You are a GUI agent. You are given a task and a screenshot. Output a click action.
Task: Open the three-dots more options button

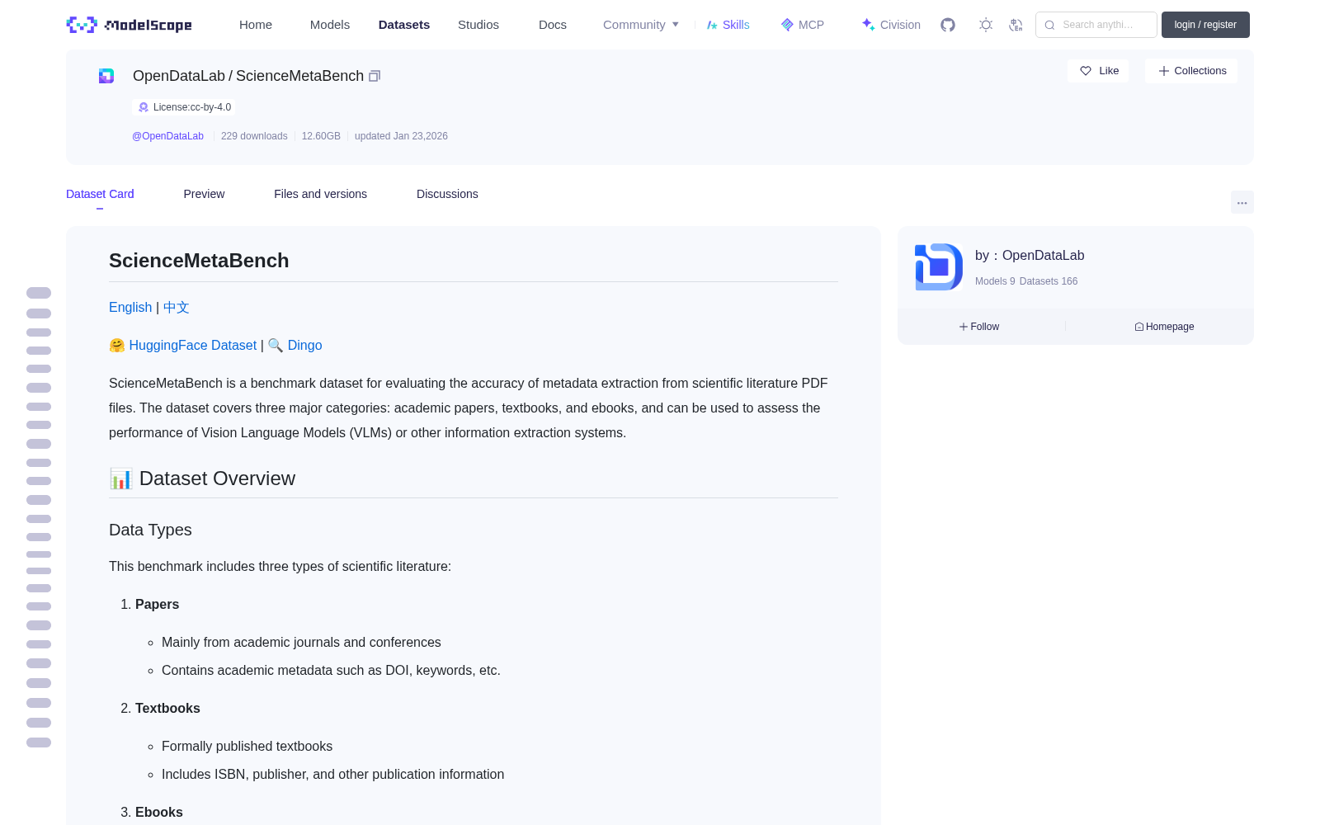[1242, 202]
